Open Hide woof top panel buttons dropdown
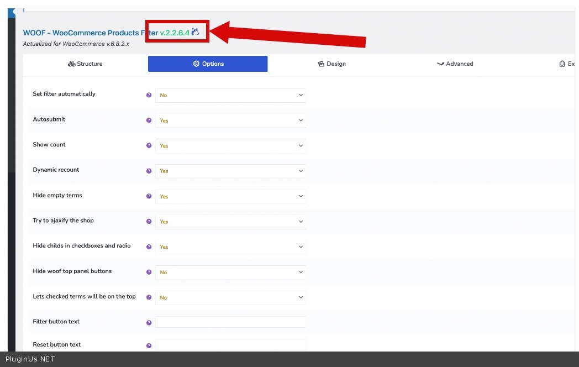This screenshot has width=579, height=367. coord(230,272)
